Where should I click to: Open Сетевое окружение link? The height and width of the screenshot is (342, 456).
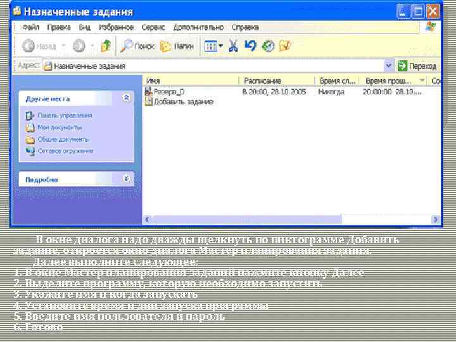pyautogui.click(x=65, y=151)
